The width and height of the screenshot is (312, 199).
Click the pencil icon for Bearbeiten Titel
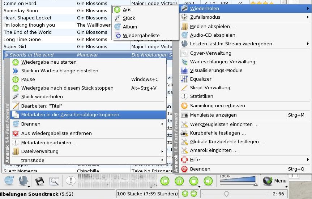[16, 106]
